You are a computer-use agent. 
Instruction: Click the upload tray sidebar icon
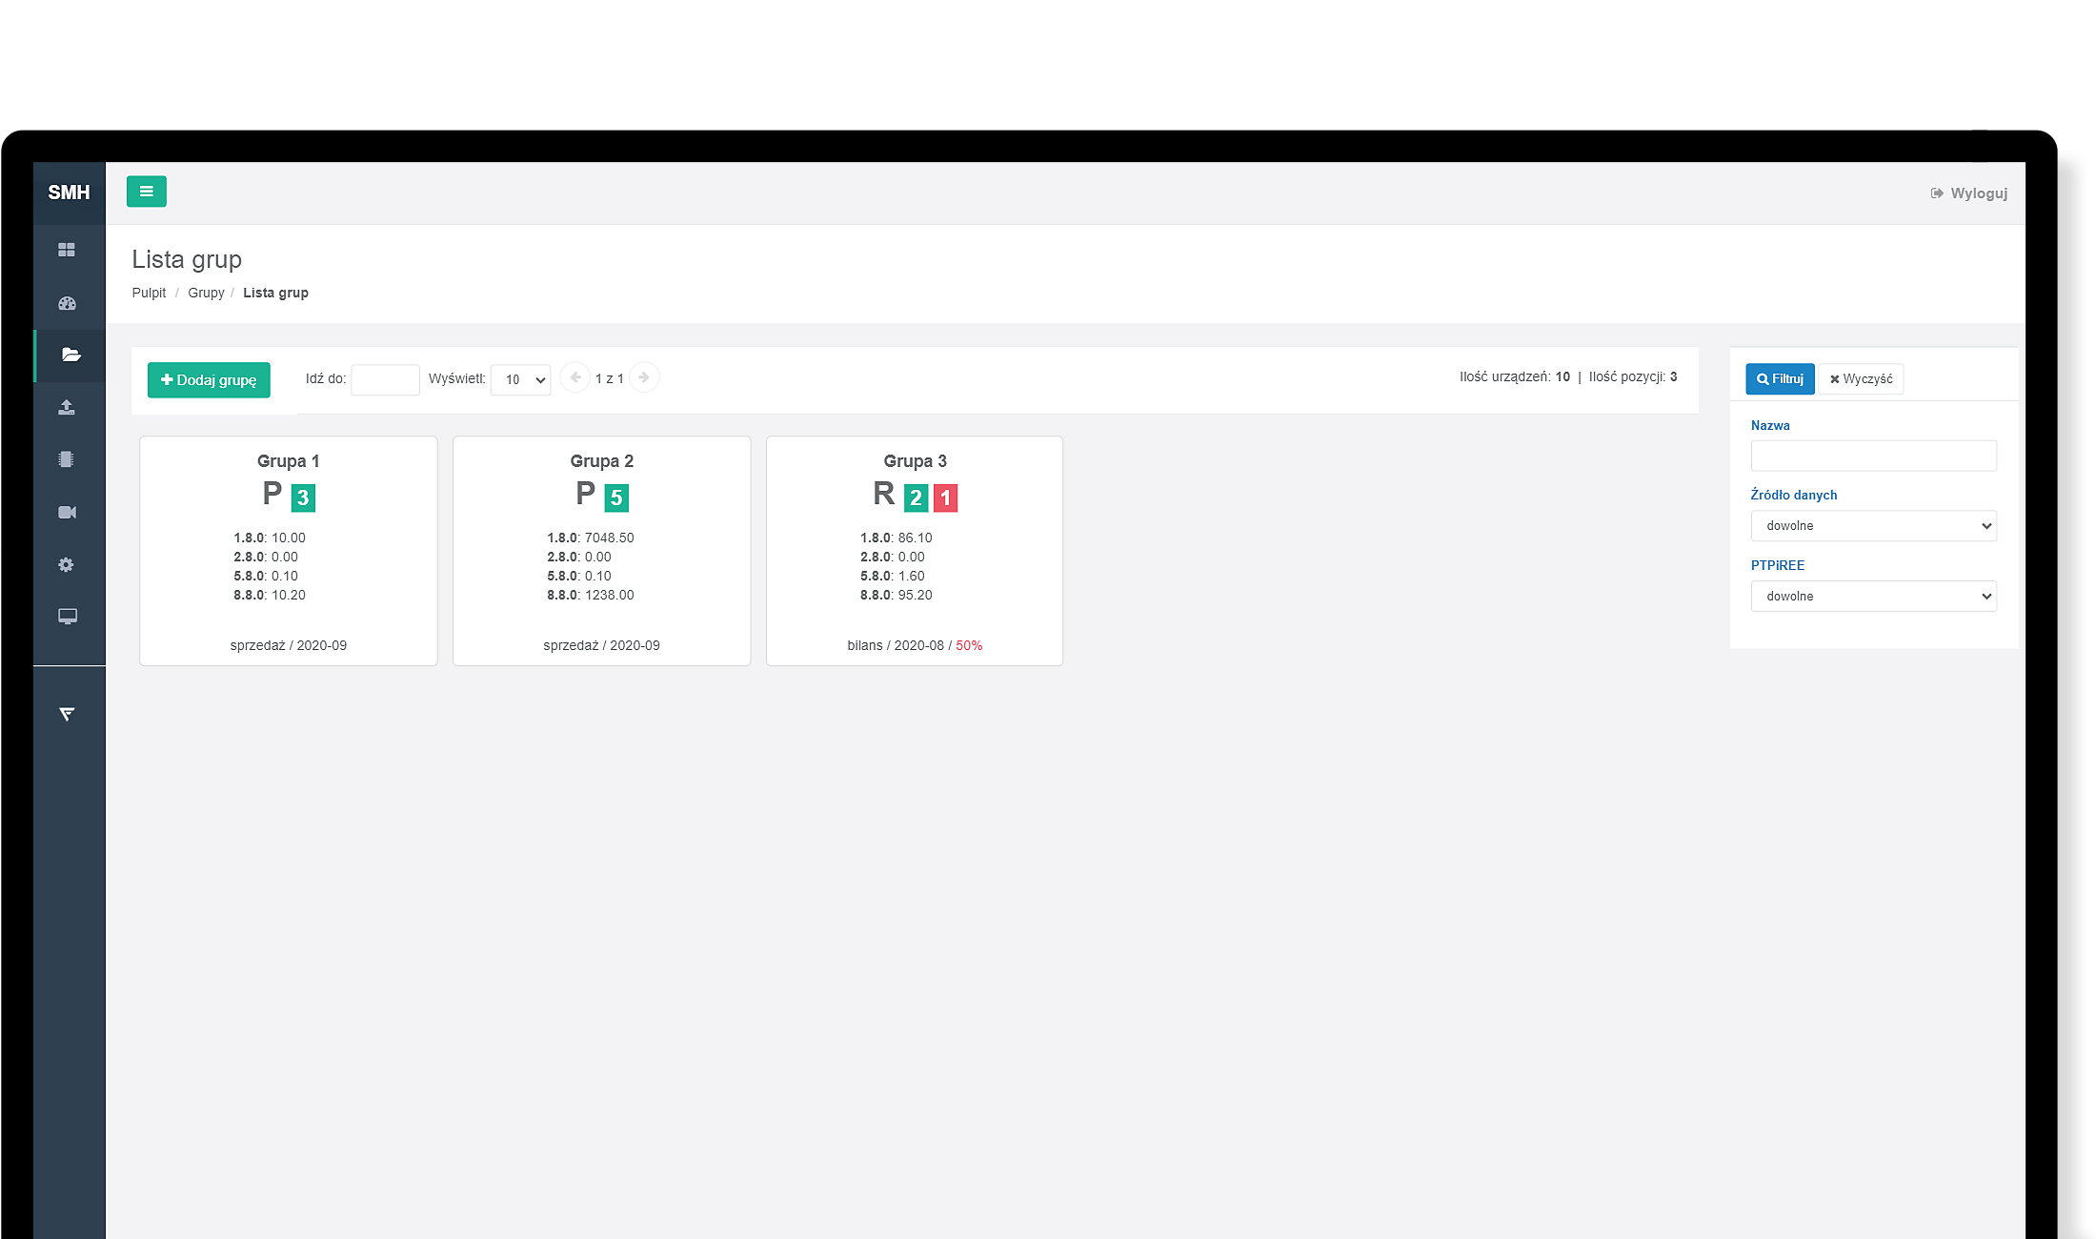(x=67, y=408)
